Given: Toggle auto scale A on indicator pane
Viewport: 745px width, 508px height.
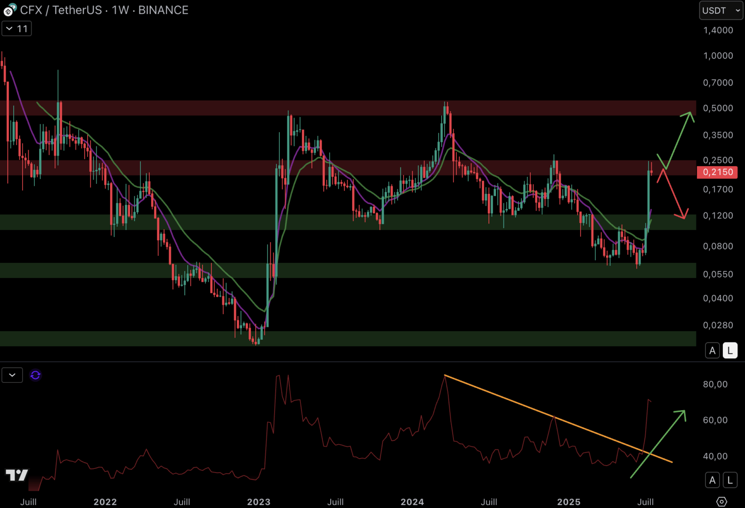Looking at the screenshot, I should point(712,480).
